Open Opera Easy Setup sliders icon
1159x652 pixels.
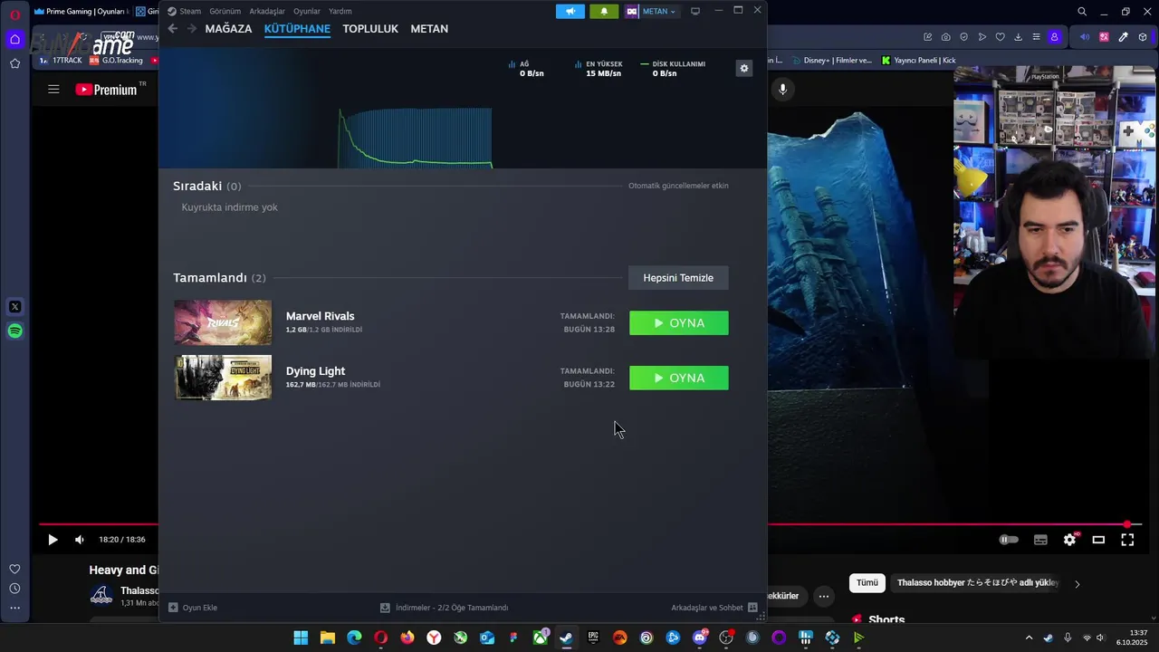(x=1036, y=37)
